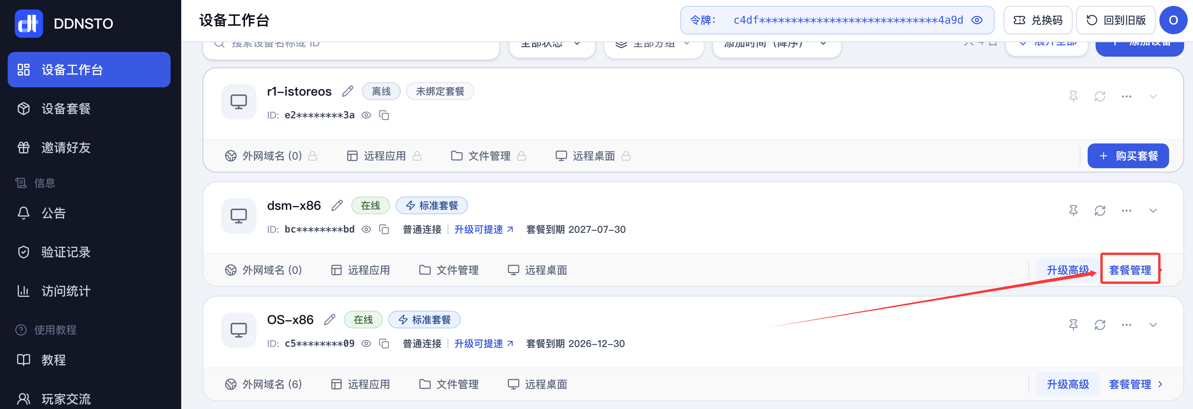Pin the r1-istoreos device
Viewport: 1193px width, 409px height.
[x=1073, y=96]
